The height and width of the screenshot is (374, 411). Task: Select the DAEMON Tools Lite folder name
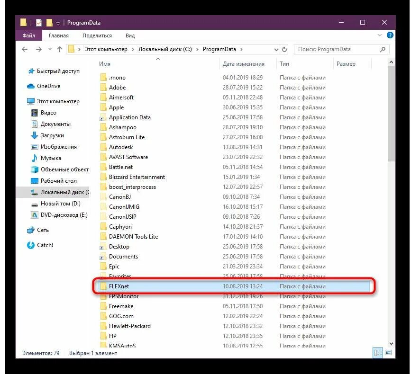pos(133,237)
